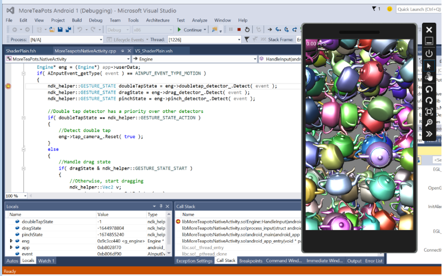442x276 pixels.
Task: Enable emulator multi-touch input tool
Action: pos(428,77)
